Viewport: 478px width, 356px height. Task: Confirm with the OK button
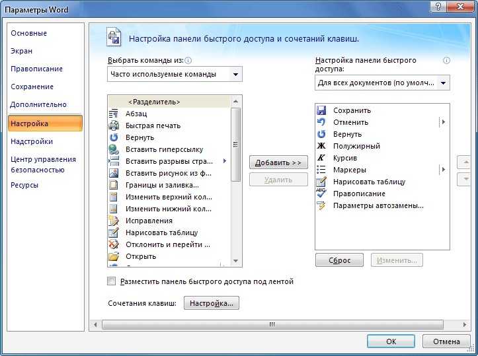[x=391, y=341]
